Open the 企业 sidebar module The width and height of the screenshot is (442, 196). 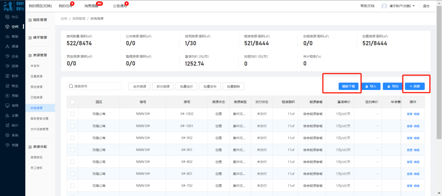pos(12,56)
